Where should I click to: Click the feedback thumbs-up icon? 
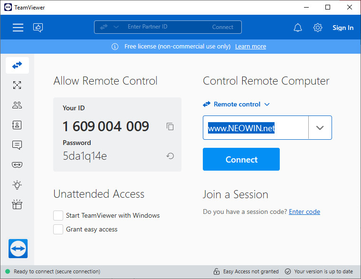(38, 28)
